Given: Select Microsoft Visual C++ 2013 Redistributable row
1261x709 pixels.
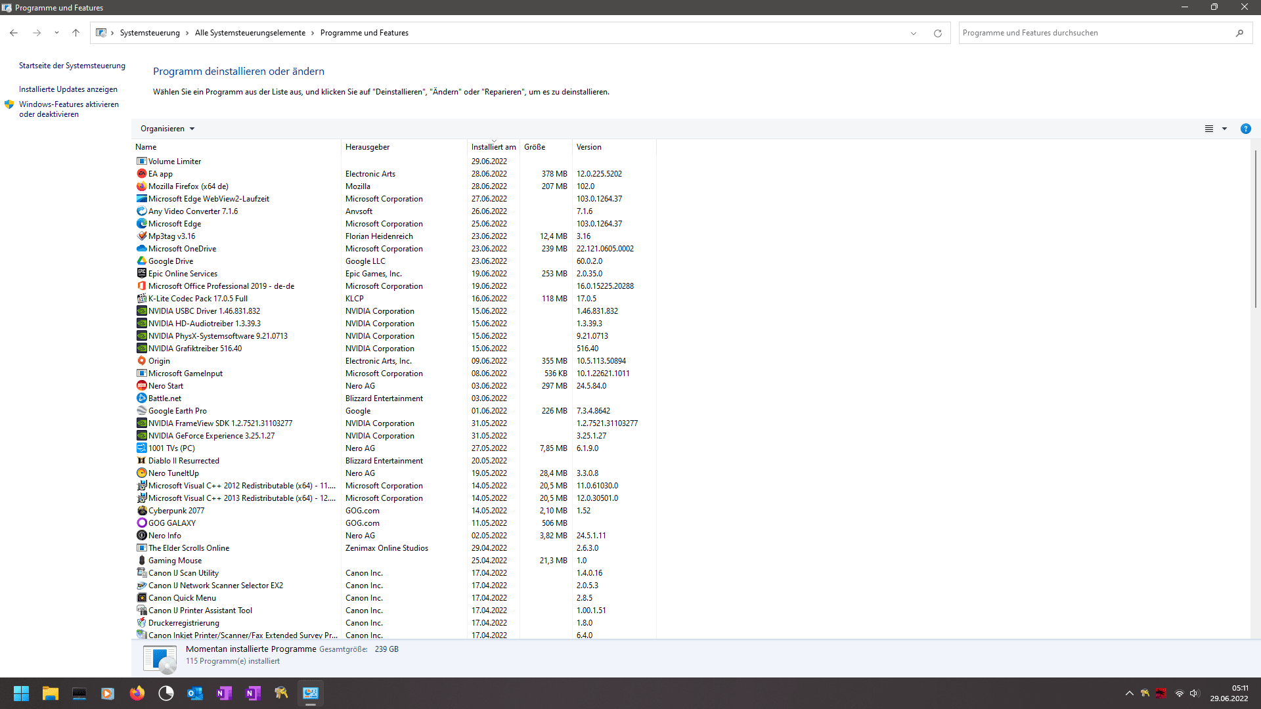Looking at the screenshot, I should 394,498.
